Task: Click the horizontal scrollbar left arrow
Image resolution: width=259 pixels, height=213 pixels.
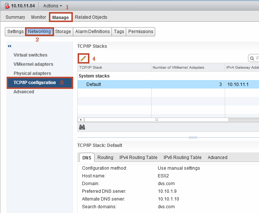Action: click(81, 120)
